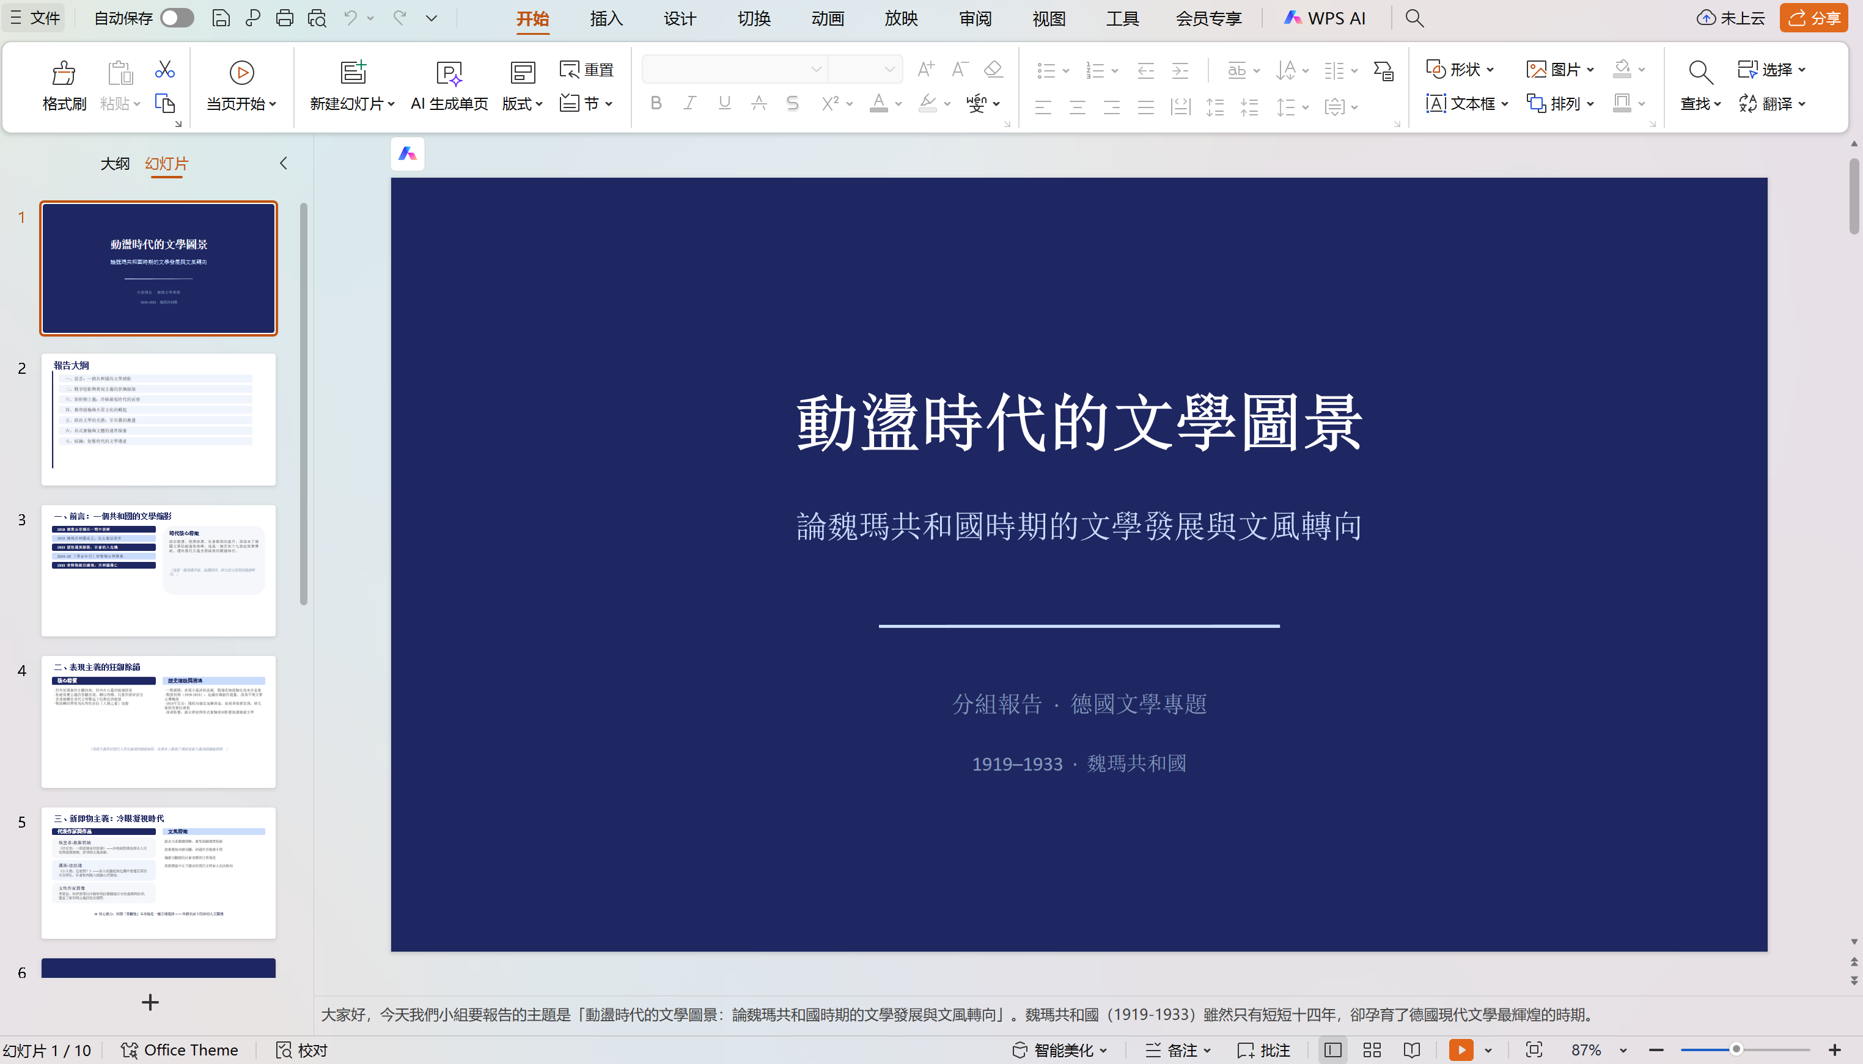Click the 分享 share button
This screenshot has height=1064, width=1863.
pyautogui.click(x=1815, y=18)
